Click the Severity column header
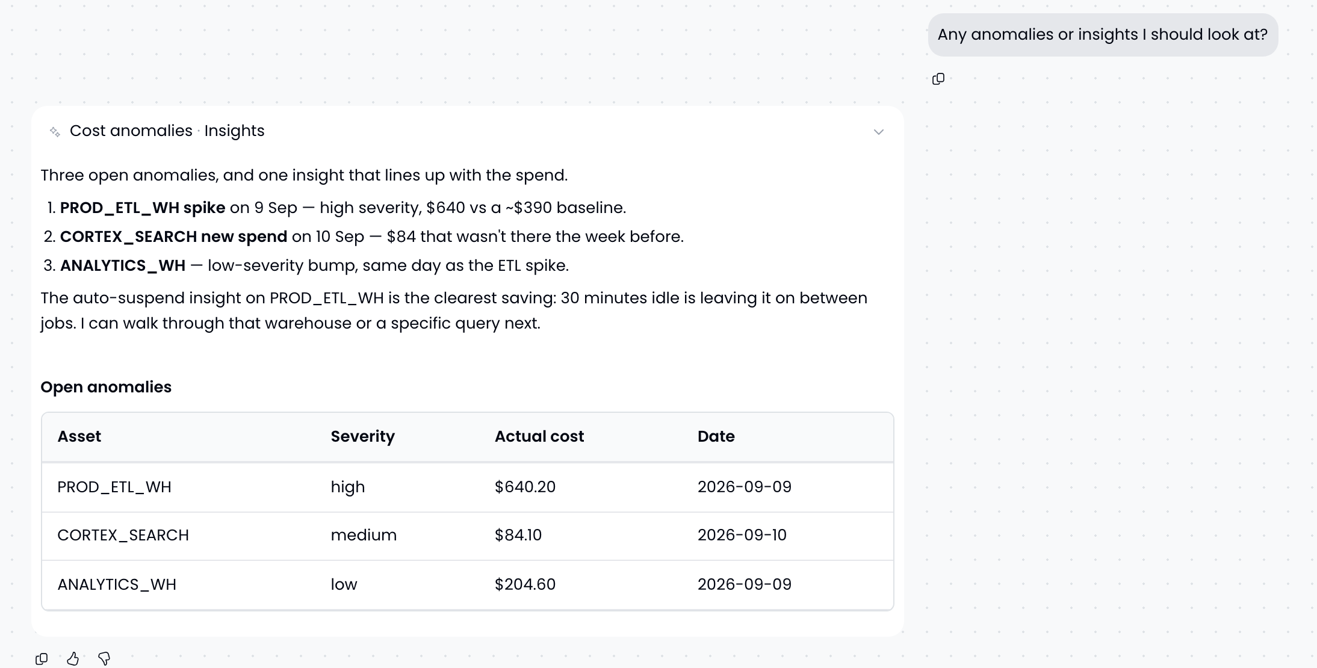 (x=363, y=436)
